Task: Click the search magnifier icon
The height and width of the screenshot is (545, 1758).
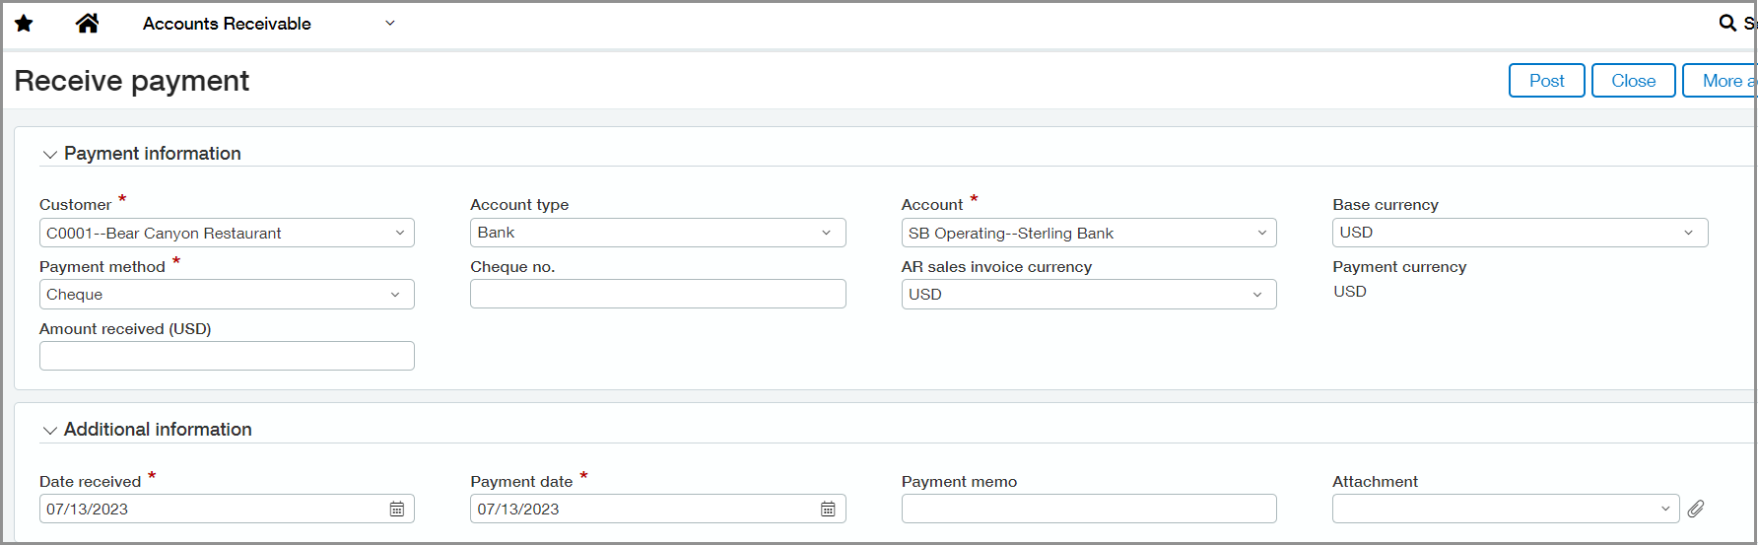Action: [1727, 23]
